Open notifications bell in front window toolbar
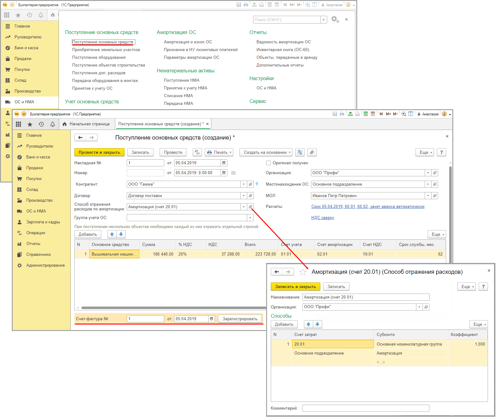Image resolution: width=496 pixels, height=417 pixels. (53, 124)
